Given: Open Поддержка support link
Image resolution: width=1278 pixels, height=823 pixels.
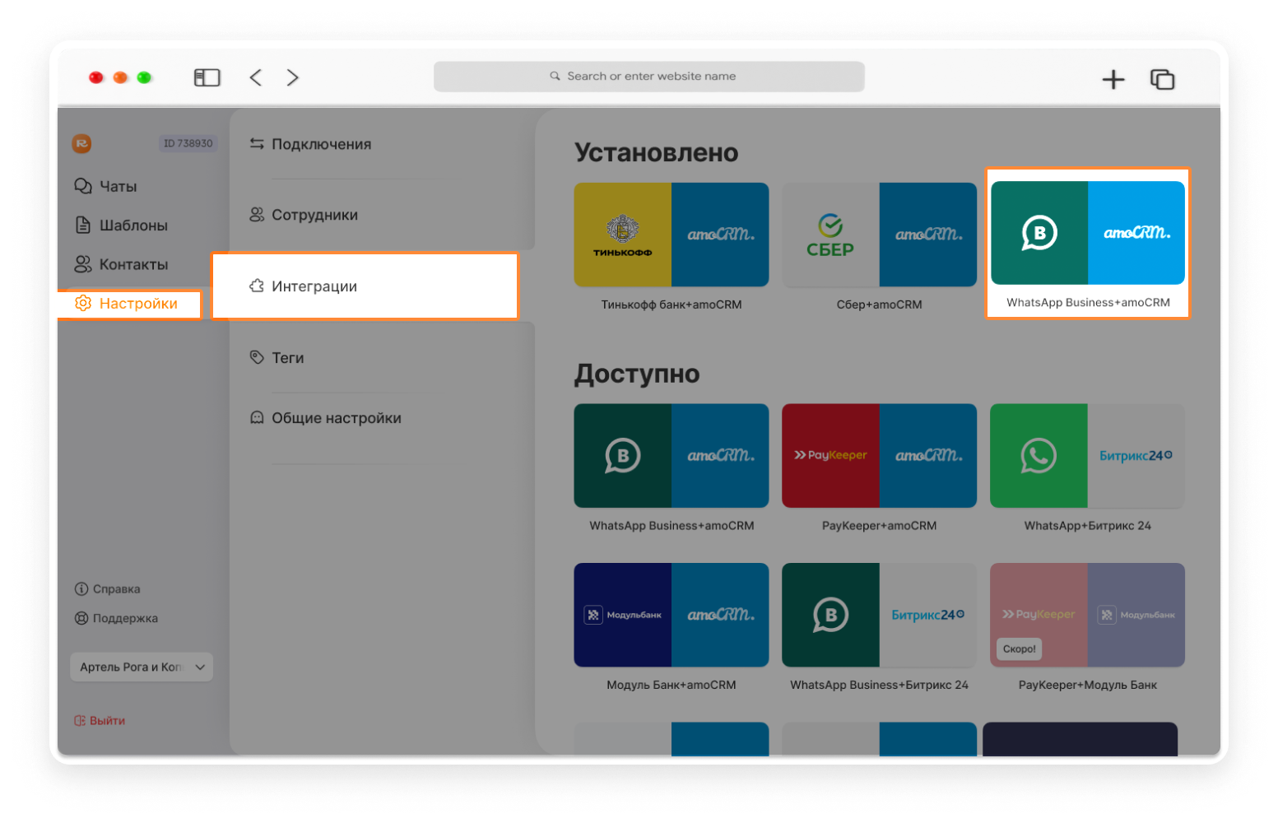Looking at the screenshot, I should [x=125, y=619].
